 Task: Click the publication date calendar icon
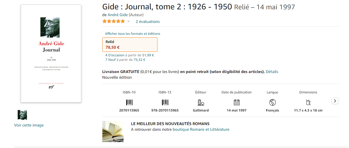(x=236, y=102)
